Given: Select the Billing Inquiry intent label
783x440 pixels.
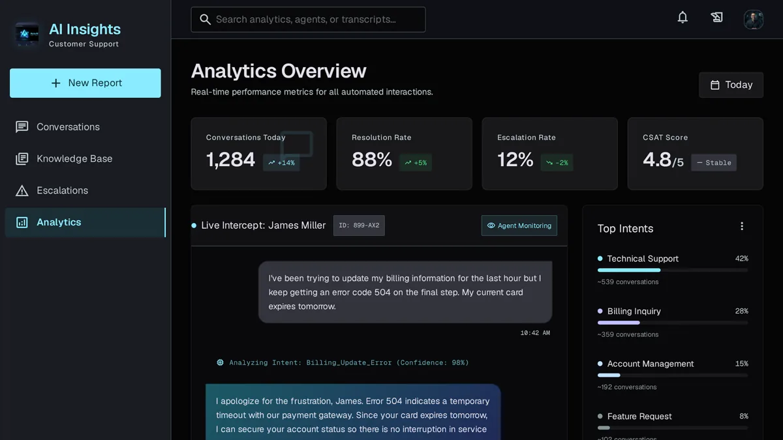Looking at the screenshot, I should [x=634, y=312].
